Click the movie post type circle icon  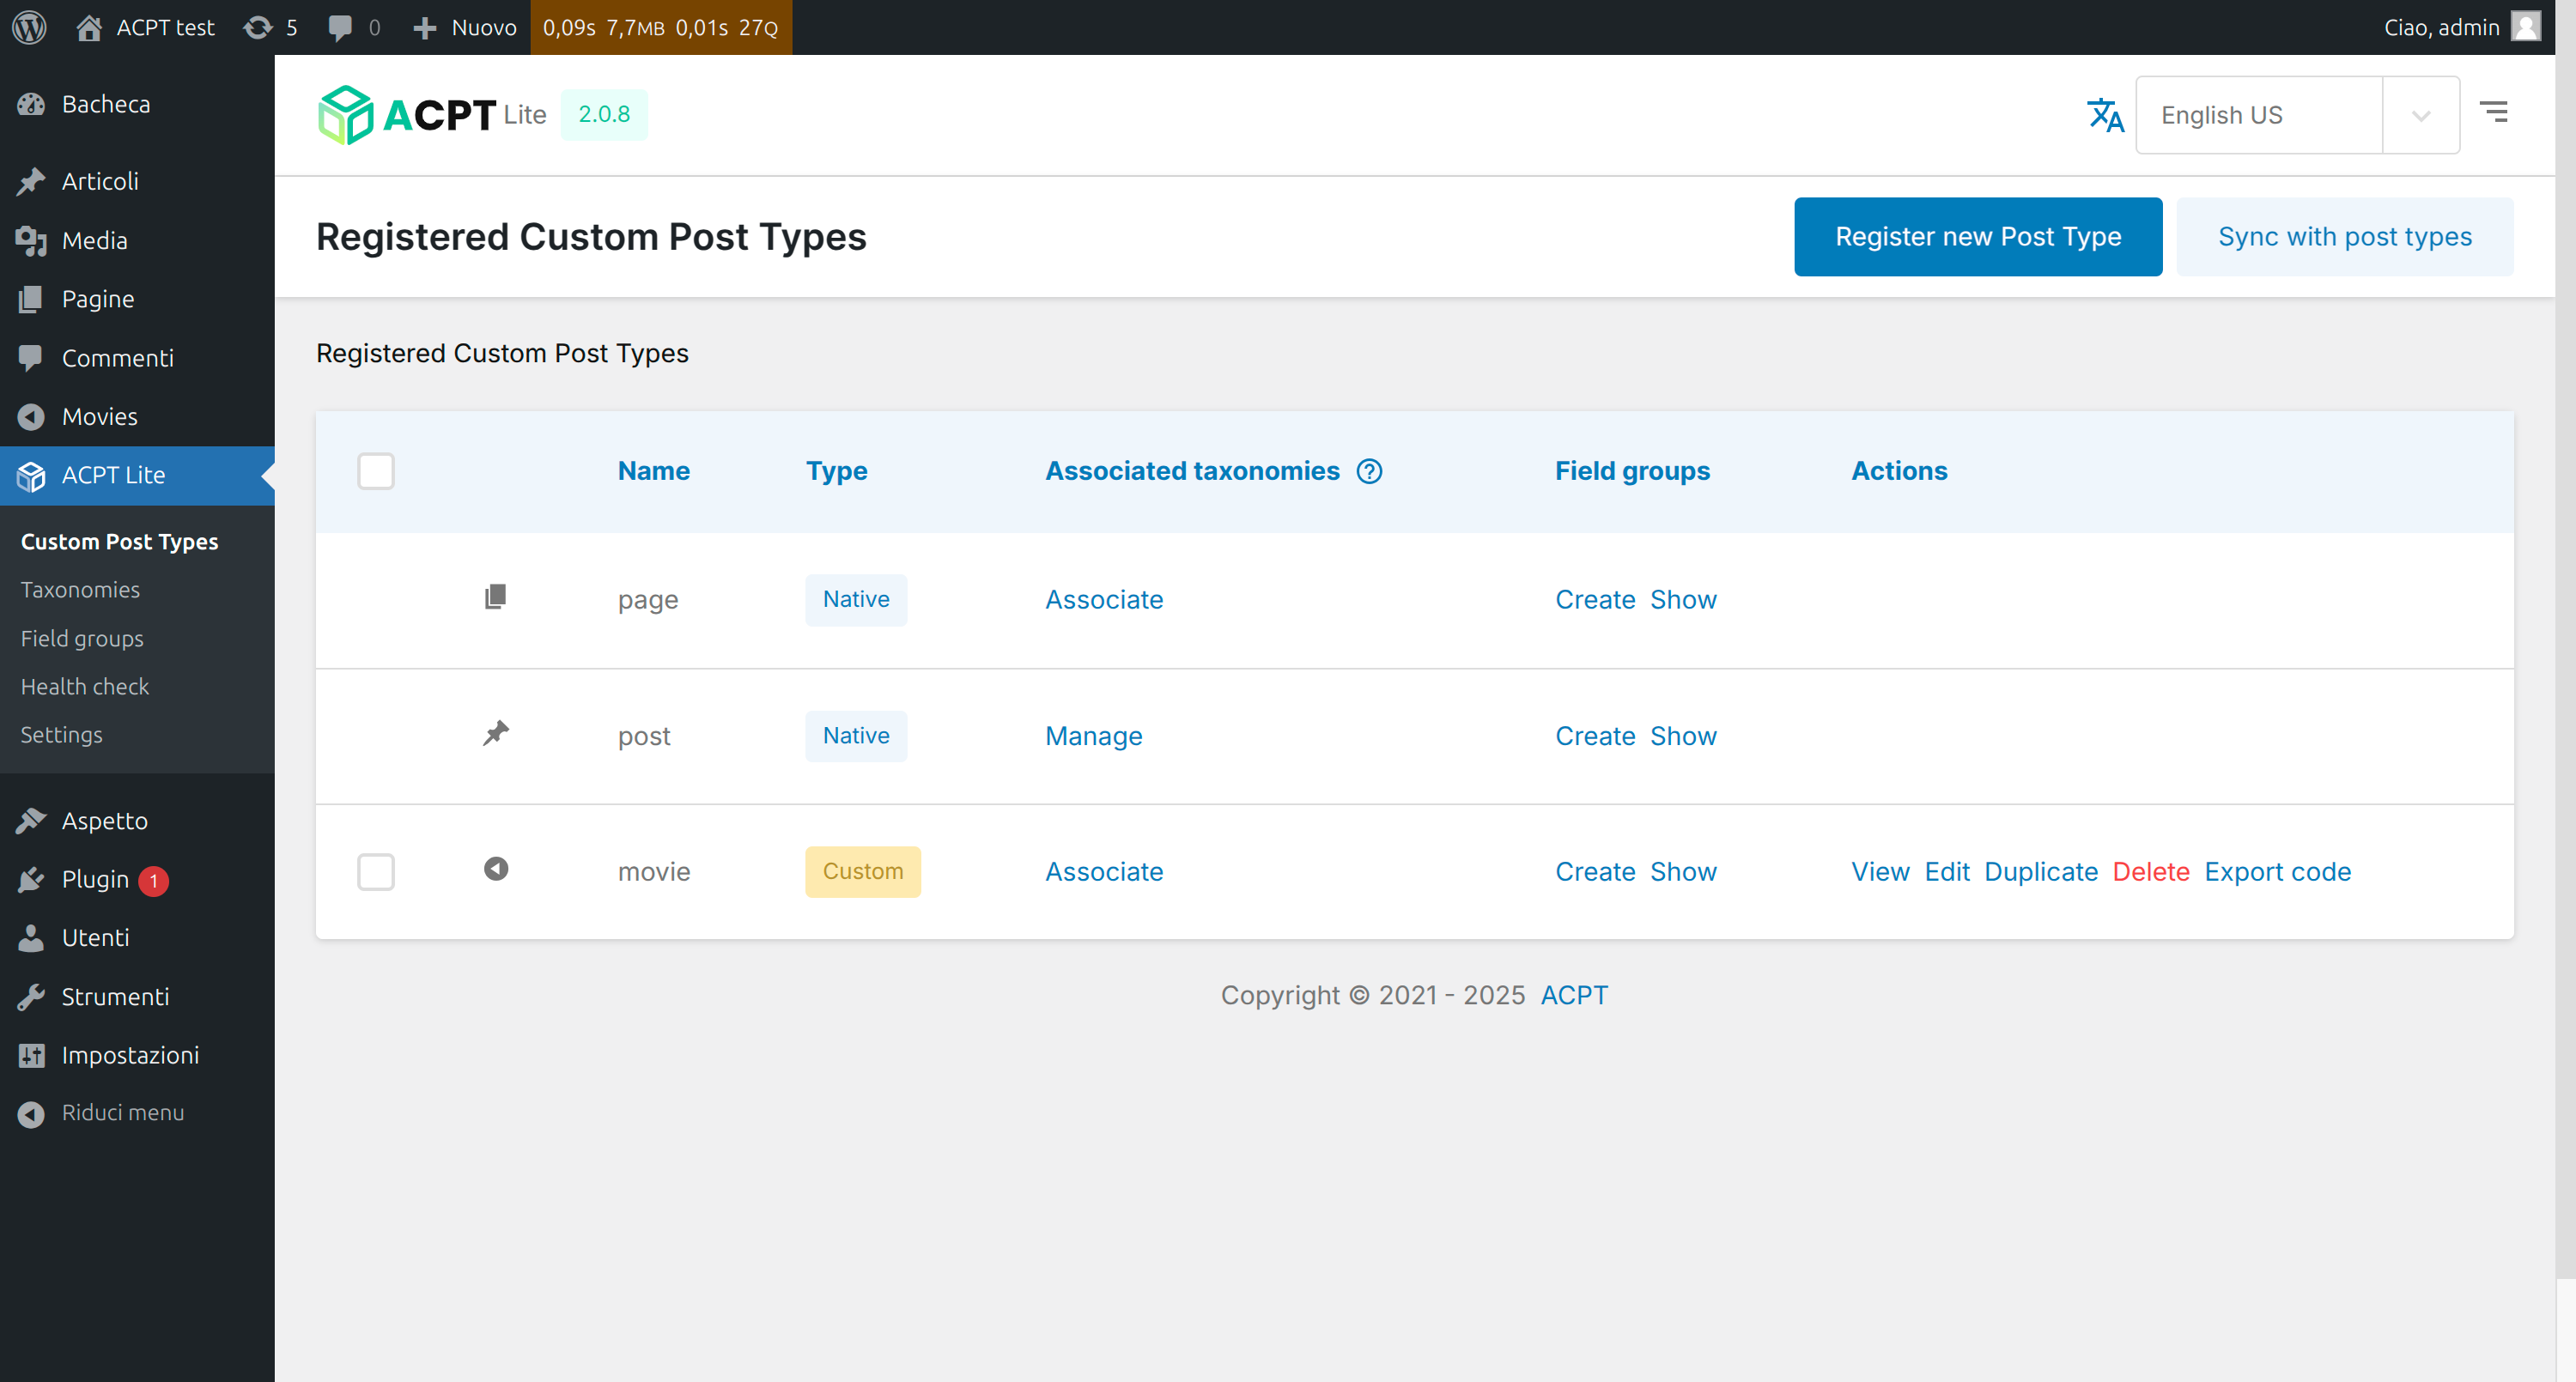click(495, 869)
